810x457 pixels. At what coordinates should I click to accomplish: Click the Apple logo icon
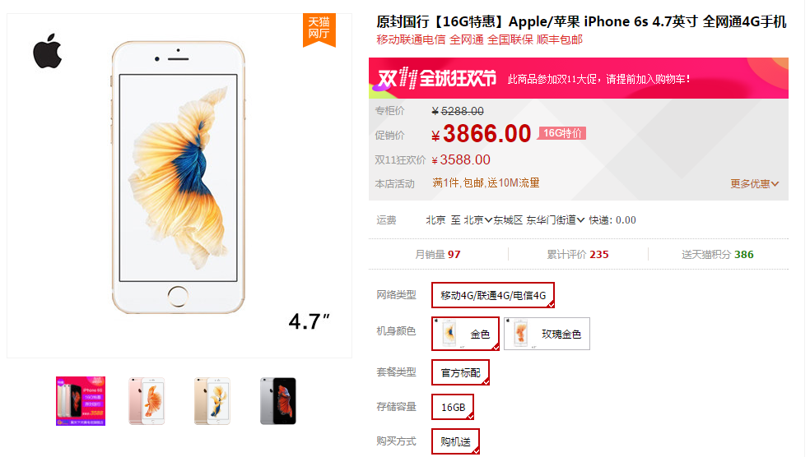(47, 51)
